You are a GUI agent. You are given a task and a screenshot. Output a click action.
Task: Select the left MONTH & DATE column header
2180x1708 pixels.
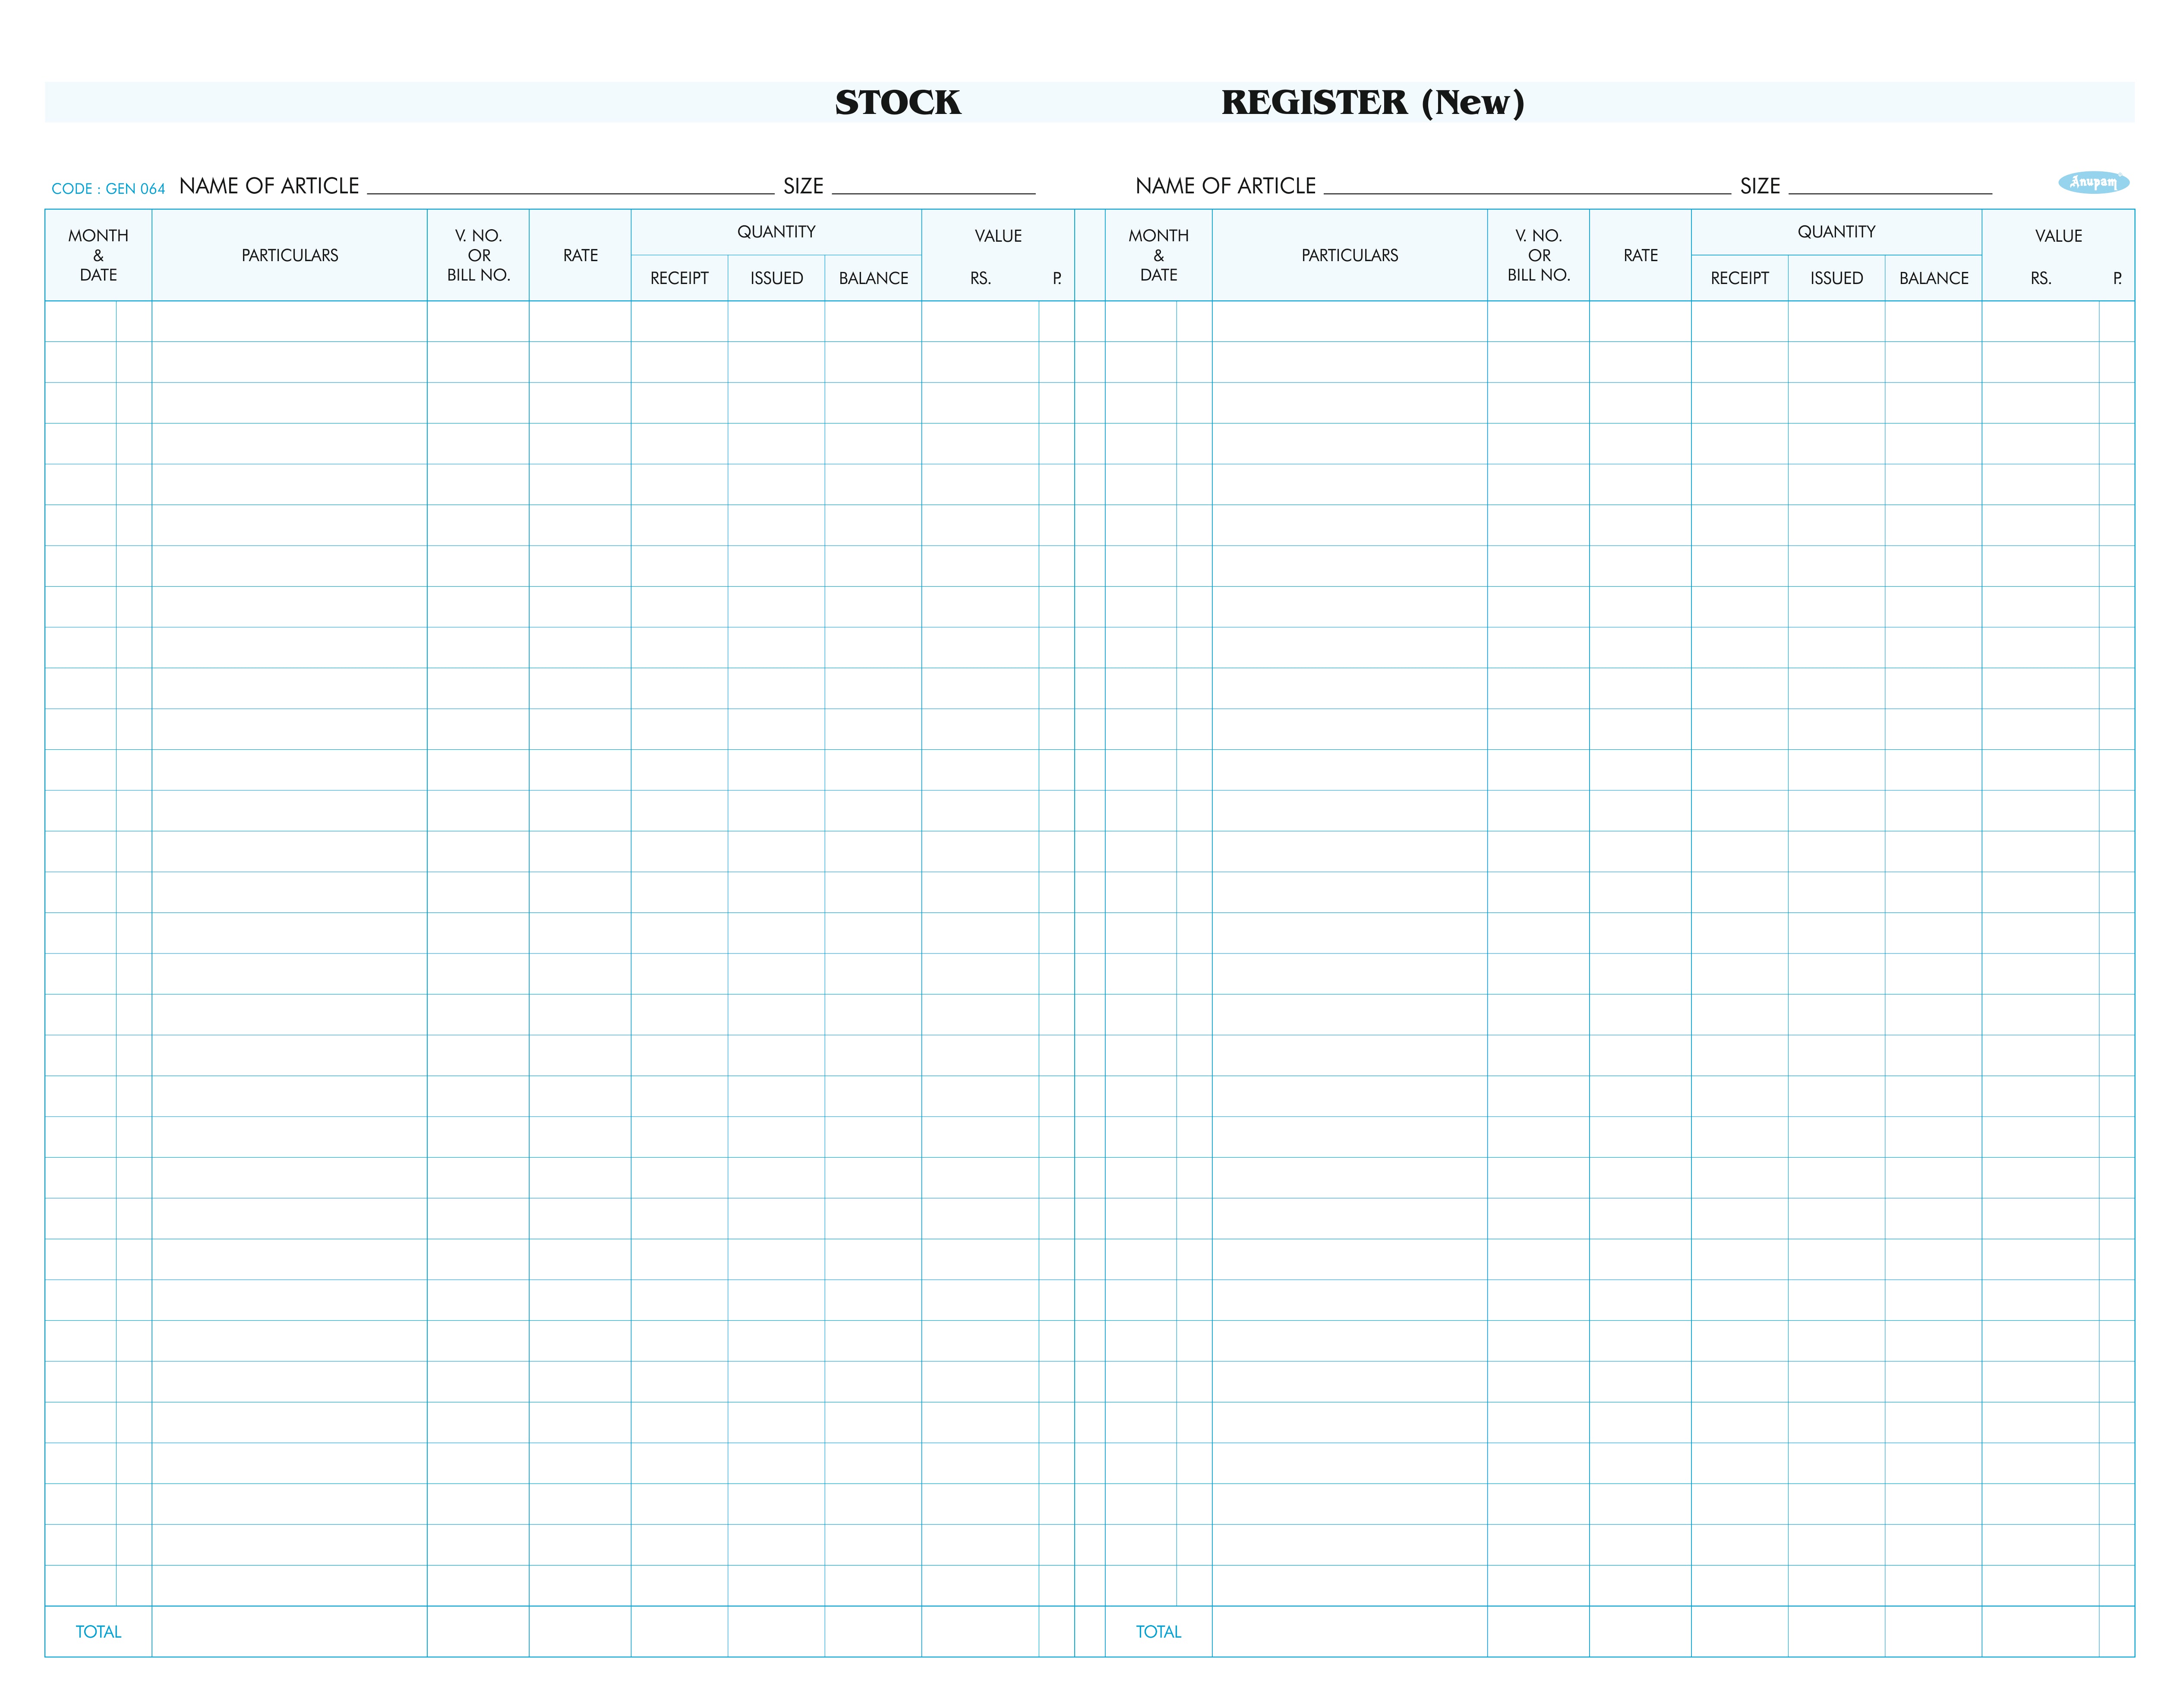click(98, 255)
